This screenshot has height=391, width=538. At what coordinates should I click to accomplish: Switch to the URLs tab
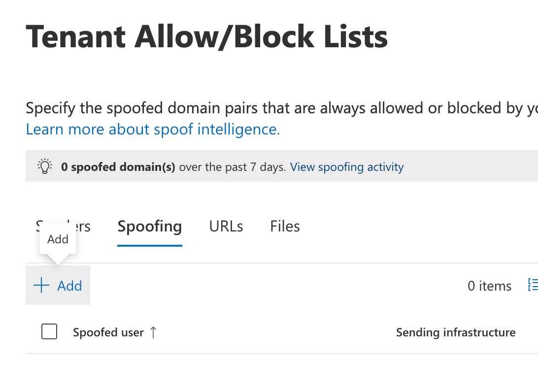point(226,227)
